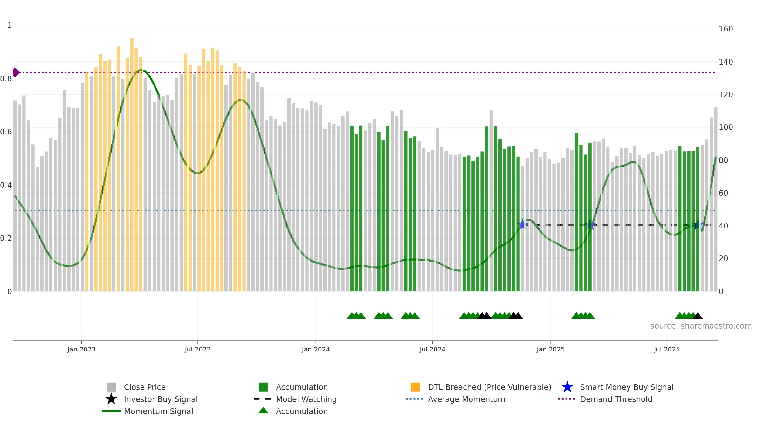Viewport: 763px width, 429px height.
Task: Click the green Accumulation legend square
Action: click(263, 387)
